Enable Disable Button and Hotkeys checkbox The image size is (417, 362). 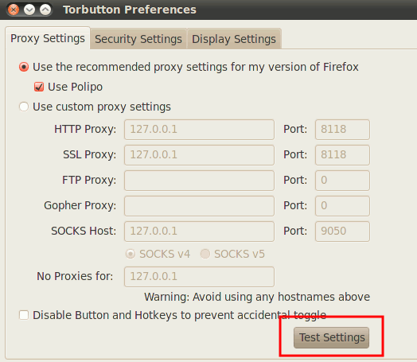coord(24,315)
